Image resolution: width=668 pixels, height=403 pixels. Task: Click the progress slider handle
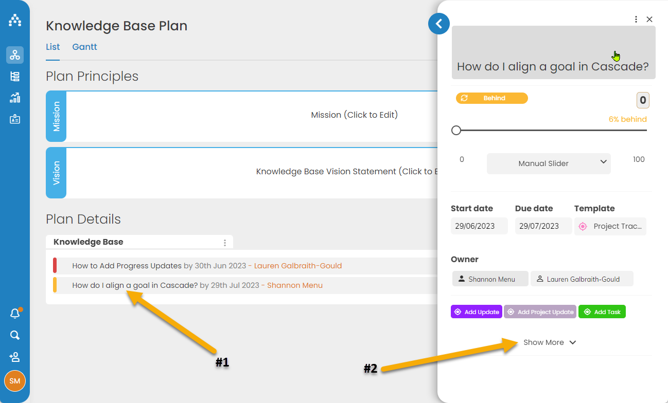[x=456, y=131]
